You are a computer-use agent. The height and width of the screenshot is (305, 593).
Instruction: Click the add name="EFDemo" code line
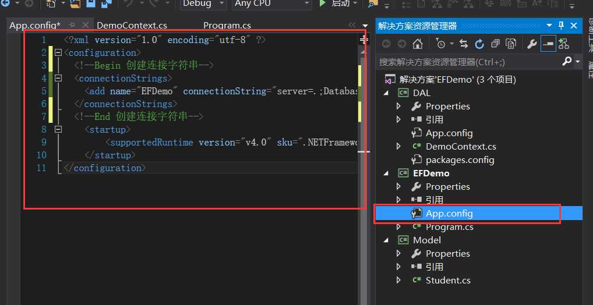[x=221, y=91]
